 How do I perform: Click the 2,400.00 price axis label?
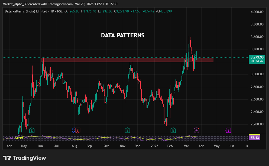[257, 112]
